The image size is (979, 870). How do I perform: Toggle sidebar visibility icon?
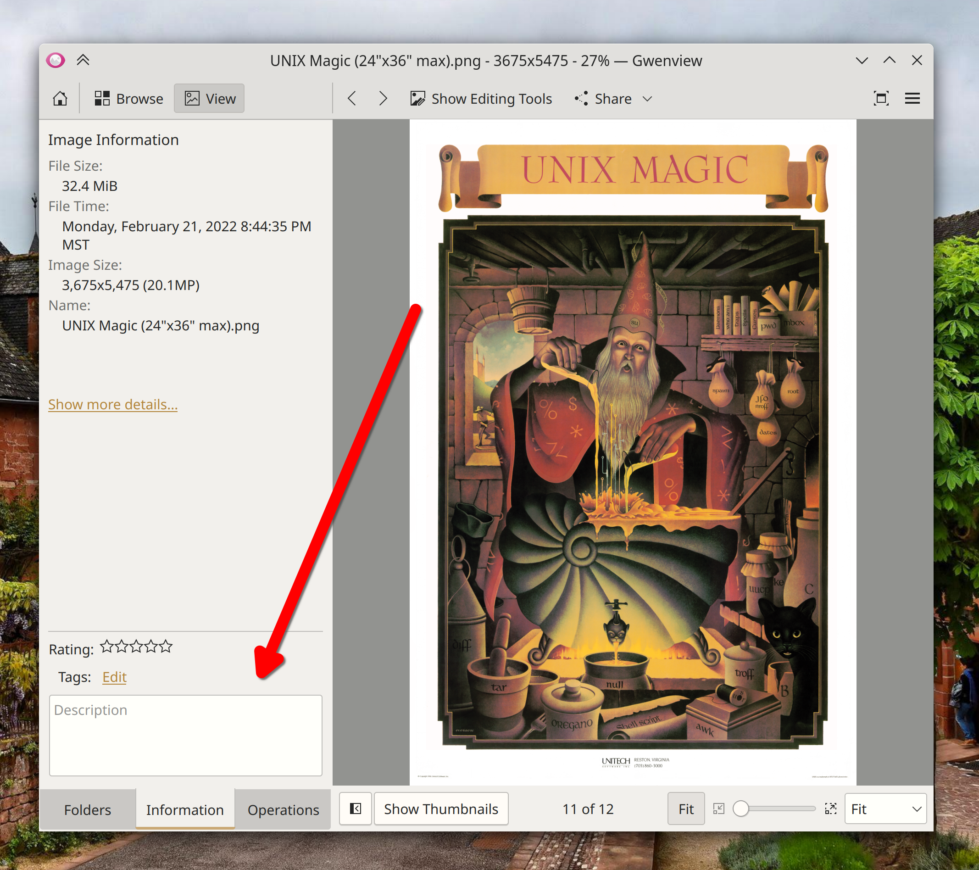(x=356, y=809)
